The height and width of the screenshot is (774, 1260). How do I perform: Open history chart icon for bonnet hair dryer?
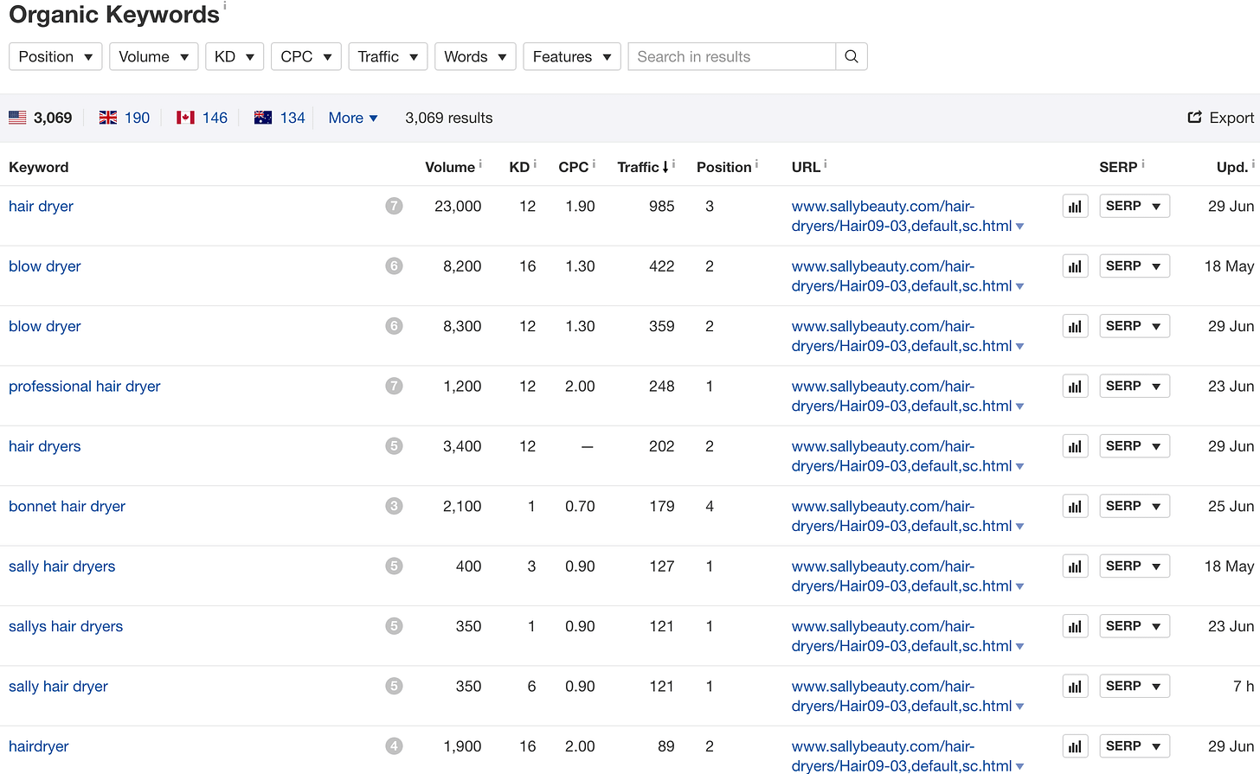tap(1075, 507)
